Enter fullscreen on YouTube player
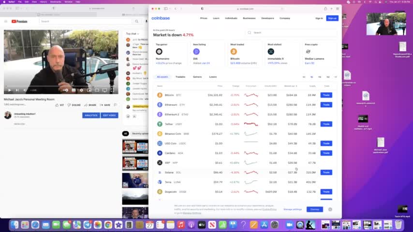The width and height of the screenshot is (413, 232). 112,90
